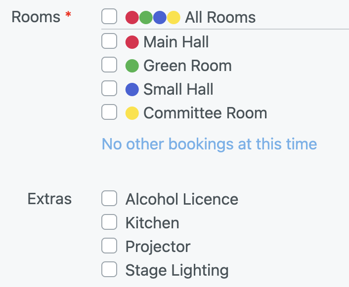Click the All Rooms label text
This screenshot has width=349, height=287.
click(x=220, y=18)
